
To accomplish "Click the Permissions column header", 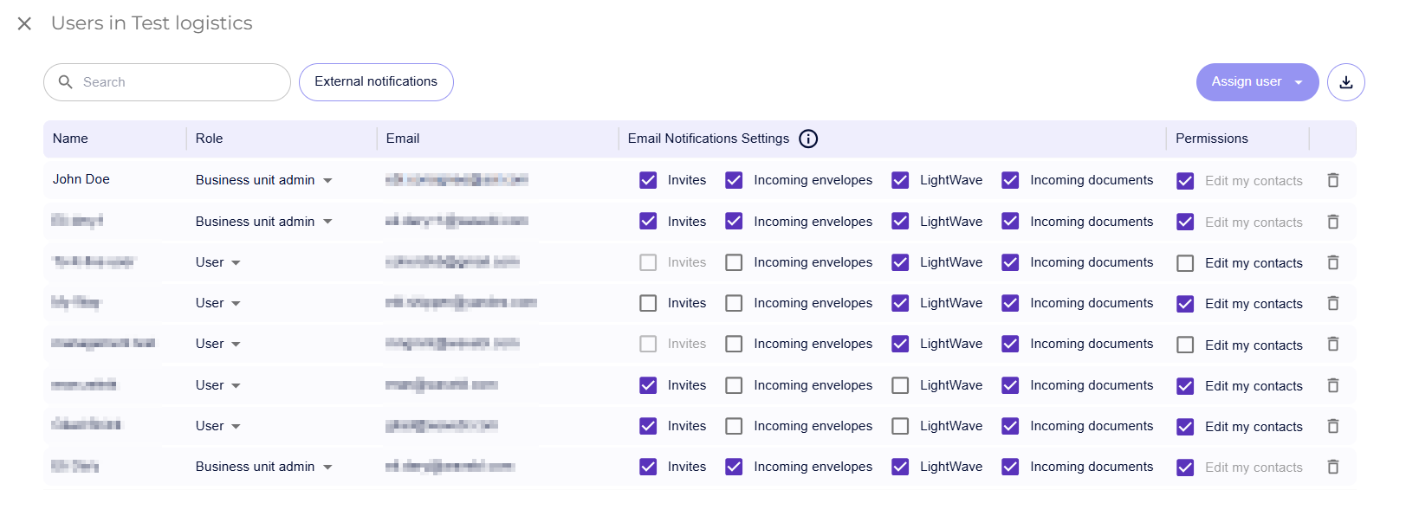I will pyautogui.click(x=1212, y=139).
